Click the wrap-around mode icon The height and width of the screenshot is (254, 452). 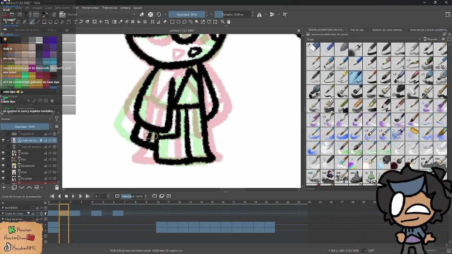point(285,14)
